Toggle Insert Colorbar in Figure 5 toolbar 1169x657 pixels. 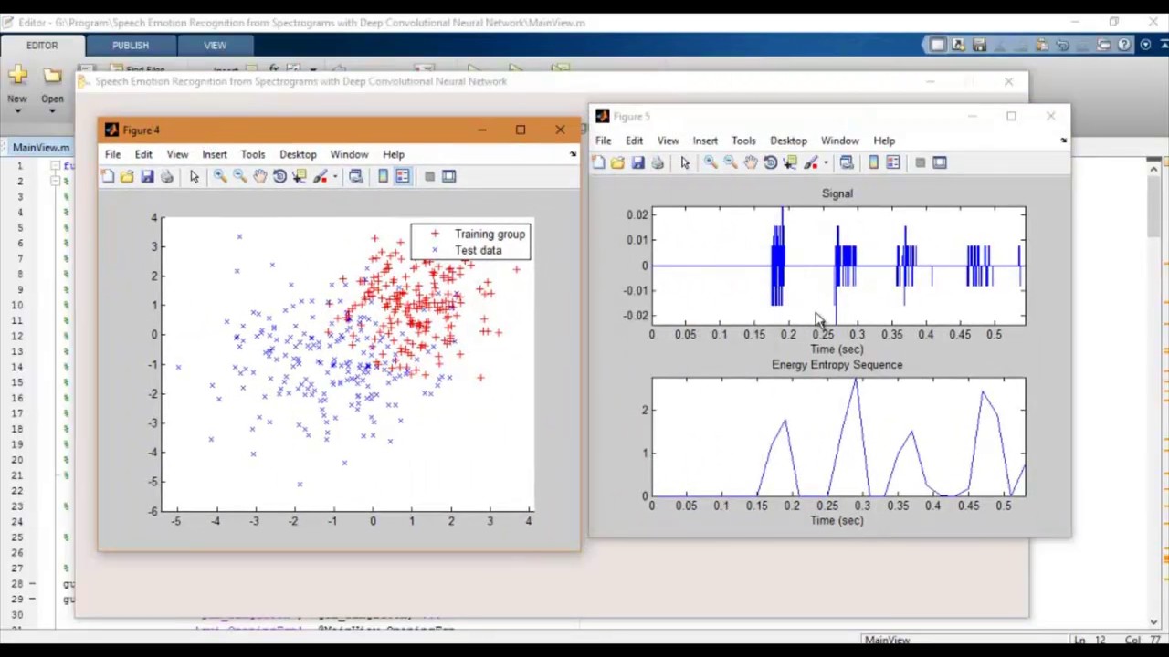tap(873, 162)
